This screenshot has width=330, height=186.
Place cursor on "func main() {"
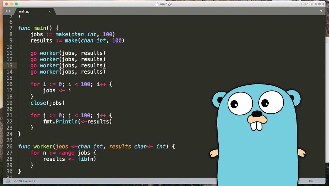click(38, 28)
